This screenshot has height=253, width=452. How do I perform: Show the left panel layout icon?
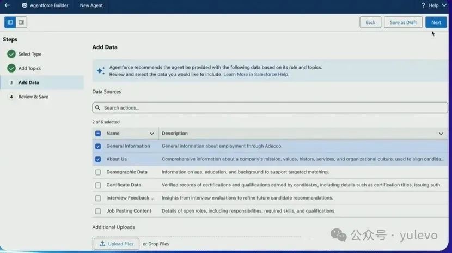pos(10,22)
